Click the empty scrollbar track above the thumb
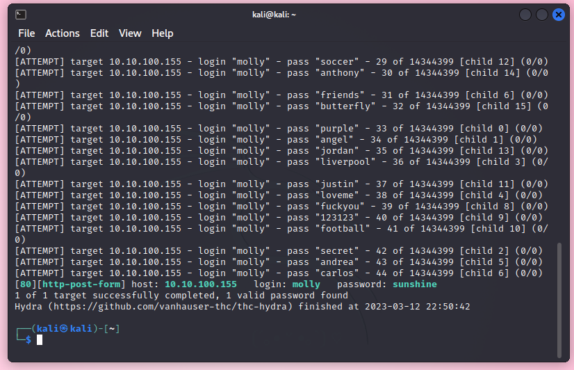The image size is (574, 370). [x=560, y=139]
